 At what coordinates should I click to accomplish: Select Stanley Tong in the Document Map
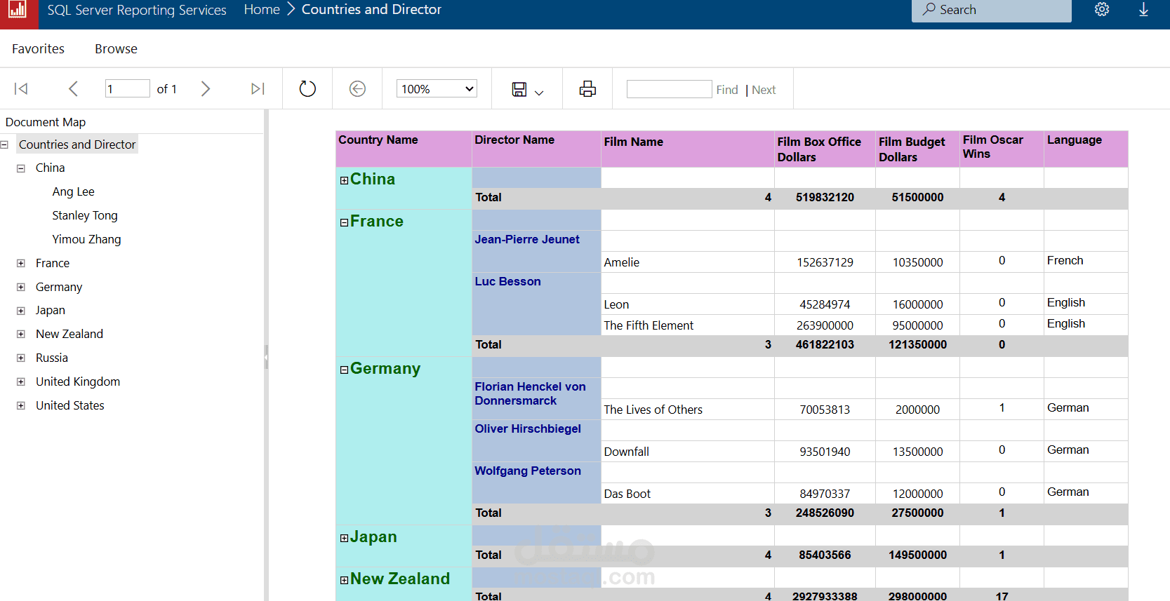[85, 215]
